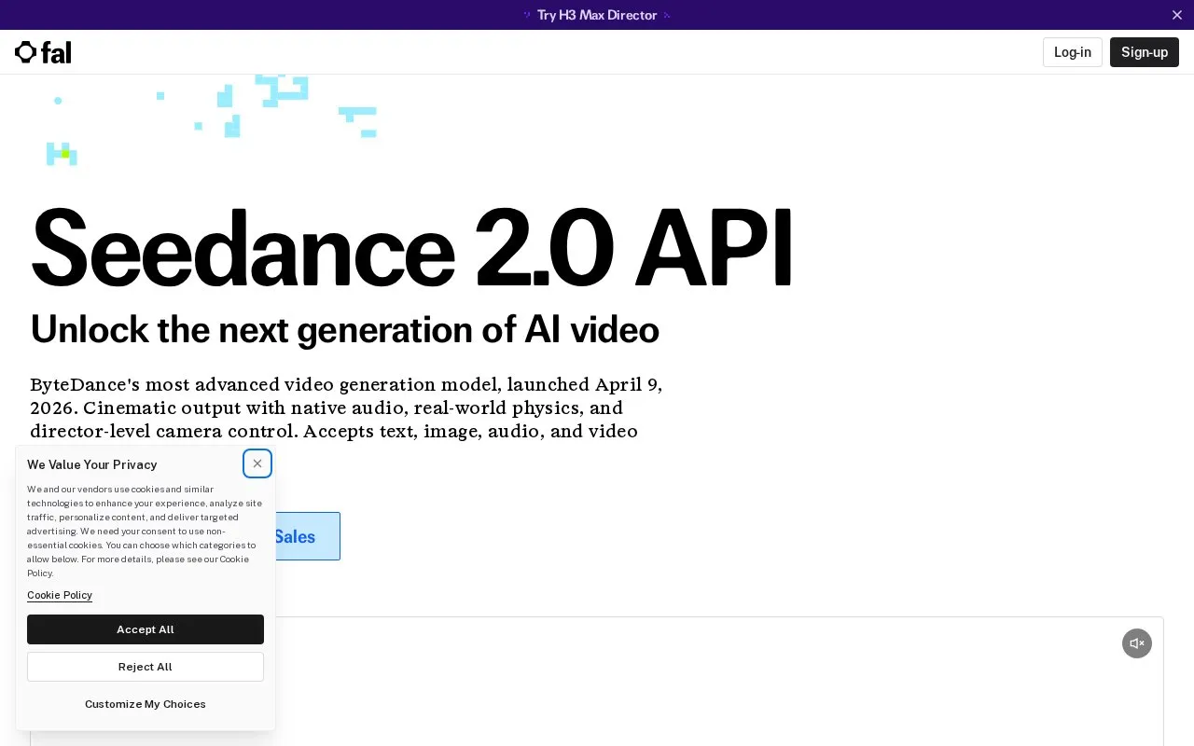Open Customize My Choices
Screen dimensions: 1194x746
pos(146,704)
